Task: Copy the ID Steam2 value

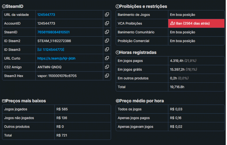Action: pos(107,41)
